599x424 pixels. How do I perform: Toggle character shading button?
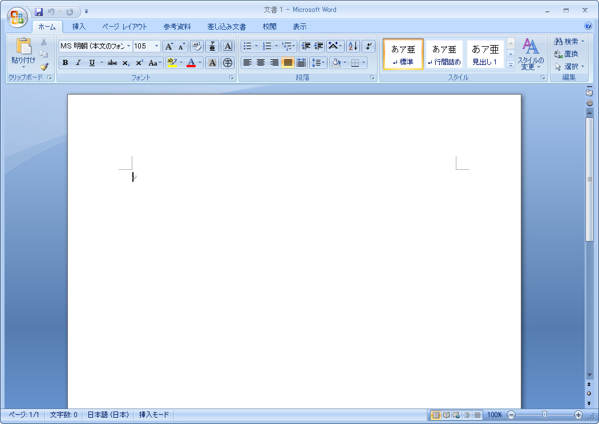pos(212,63)
